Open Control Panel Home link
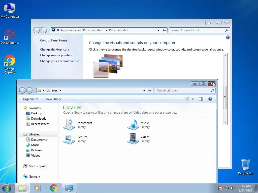The image size is (258, 193). point(54,40)
